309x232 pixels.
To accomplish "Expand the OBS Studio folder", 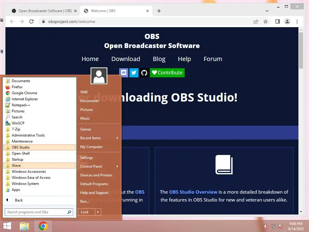I will point(40,147).
